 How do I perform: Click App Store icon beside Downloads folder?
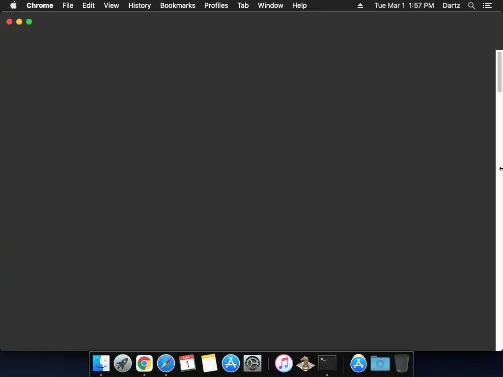pos(358,363)
